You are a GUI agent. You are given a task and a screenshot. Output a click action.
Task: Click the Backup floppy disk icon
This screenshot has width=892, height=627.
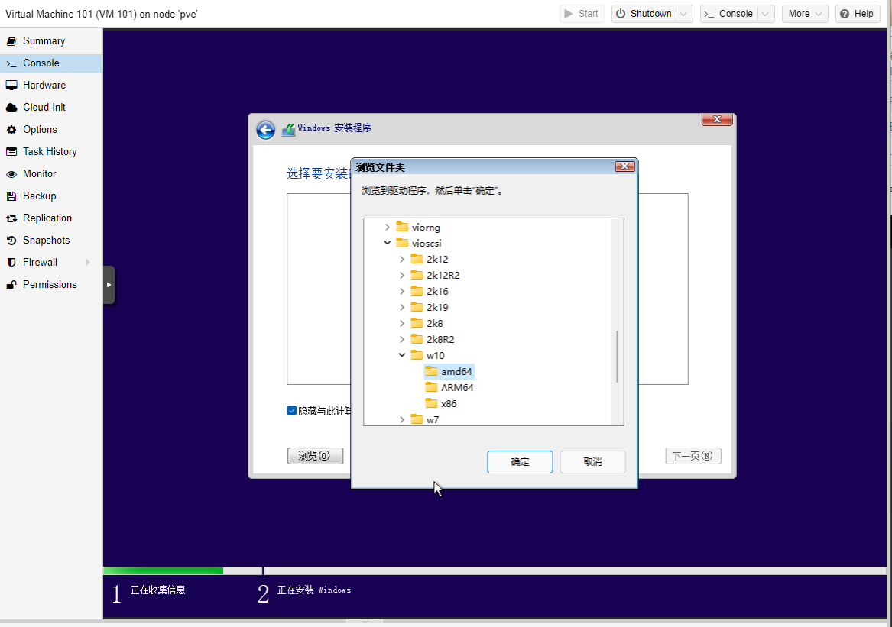pos(11,196)
